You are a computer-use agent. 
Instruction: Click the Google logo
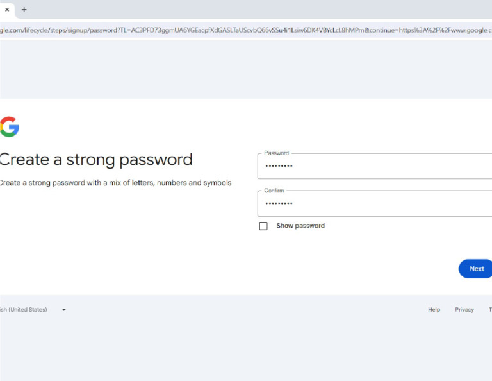9,127
